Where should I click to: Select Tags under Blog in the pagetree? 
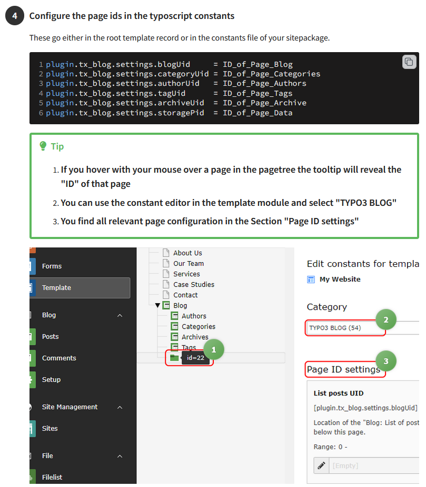189,347
